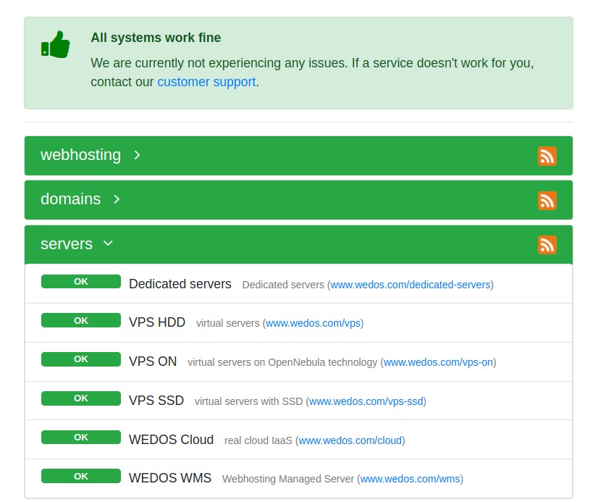Open the www.wedos.com/vps-ssd link
Image resolution: width=598 pixels, height=502 pixels.
pos(366,401)
